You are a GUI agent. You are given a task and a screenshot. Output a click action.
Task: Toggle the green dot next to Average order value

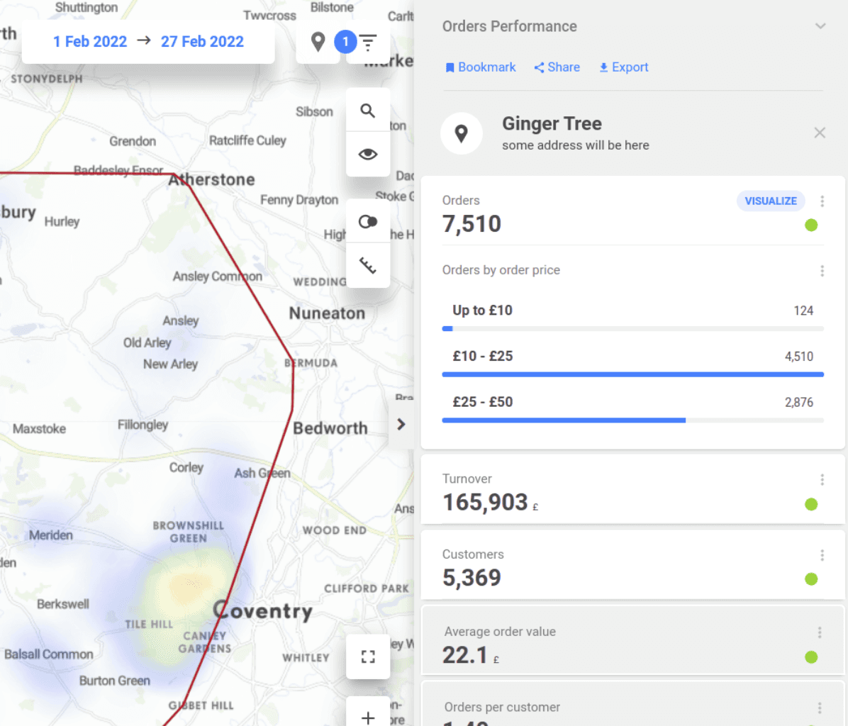(811, 657)
